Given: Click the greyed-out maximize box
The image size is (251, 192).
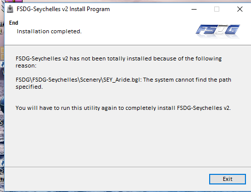Looking at the screenshot, I should coord(217,9).
